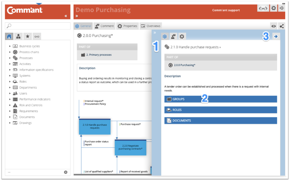This screenshot has width=290, height=181.
Task: Collapse the side panel using its chevron
Action: pyautogui.click(x=155, y=33)
